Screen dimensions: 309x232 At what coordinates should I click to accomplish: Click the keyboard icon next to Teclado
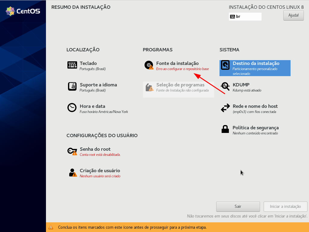click(72, 65)
